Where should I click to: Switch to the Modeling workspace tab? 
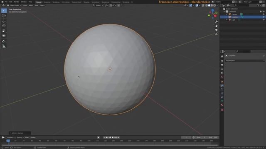click(x=47, y=2)
